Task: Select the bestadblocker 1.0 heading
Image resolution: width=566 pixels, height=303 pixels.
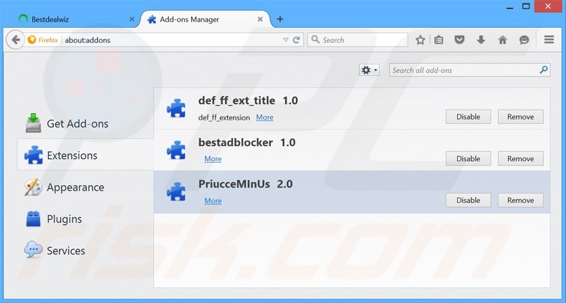Action: pos(247,143)
